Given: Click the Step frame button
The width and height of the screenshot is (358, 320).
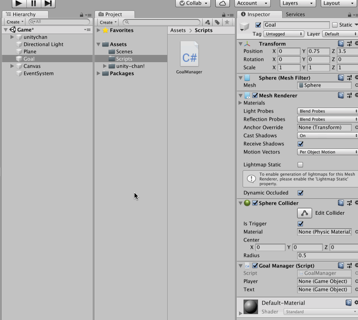Looking at the screenshot, I should coord(48,3).
